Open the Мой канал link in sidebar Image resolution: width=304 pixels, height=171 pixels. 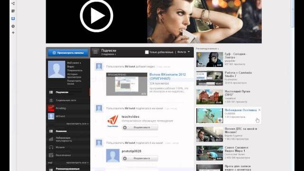tap(74, 63)
